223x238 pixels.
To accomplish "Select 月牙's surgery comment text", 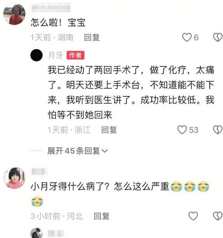I will (x=131, y=92).
